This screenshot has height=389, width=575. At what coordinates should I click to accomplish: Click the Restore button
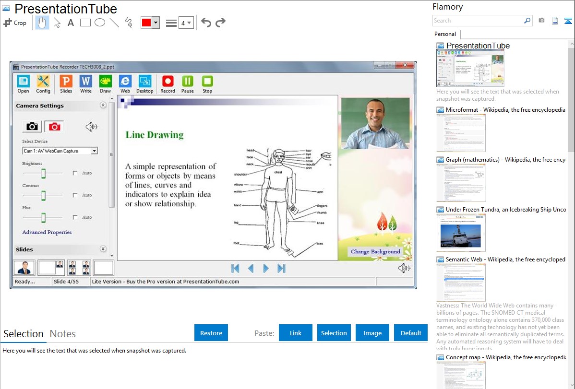tap(211, 333)
